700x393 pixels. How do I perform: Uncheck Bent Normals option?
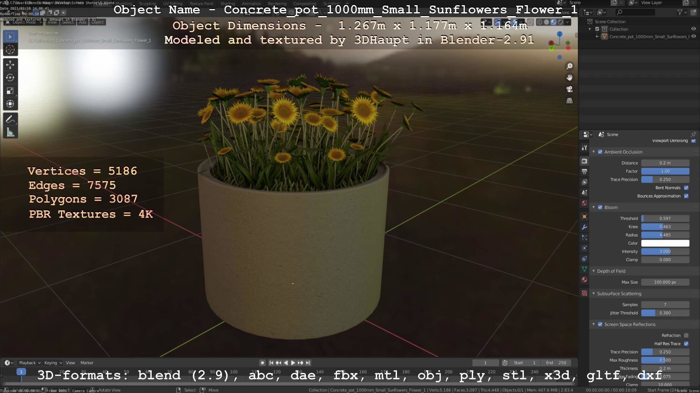pos(686,188)
